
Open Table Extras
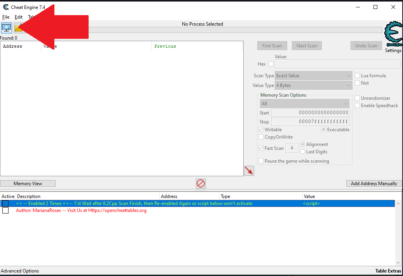pyautogui.click(x=388, y=271)
